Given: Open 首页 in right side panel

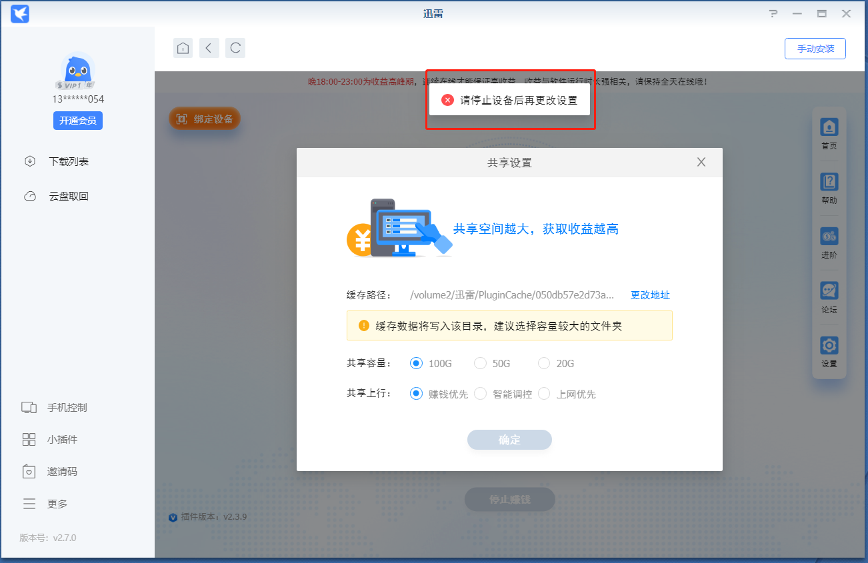Looking at the screenshot, I should (829, 134).
